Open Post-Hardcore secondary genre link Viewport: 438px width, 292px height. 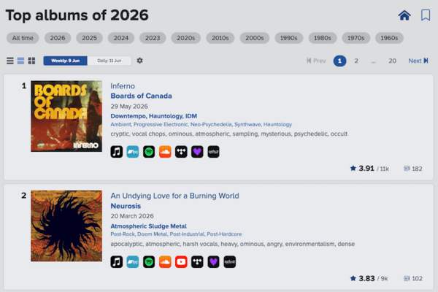(224, 234)
